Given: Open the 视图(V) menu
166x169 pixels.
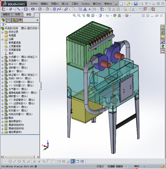Looking at the screenshot, I should coord(55,4).
